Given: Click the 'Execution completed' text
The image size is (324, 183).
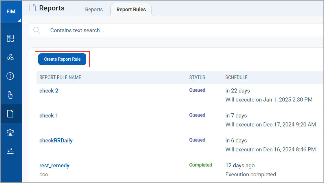Looking at the screenshot, I should (251, 175).
